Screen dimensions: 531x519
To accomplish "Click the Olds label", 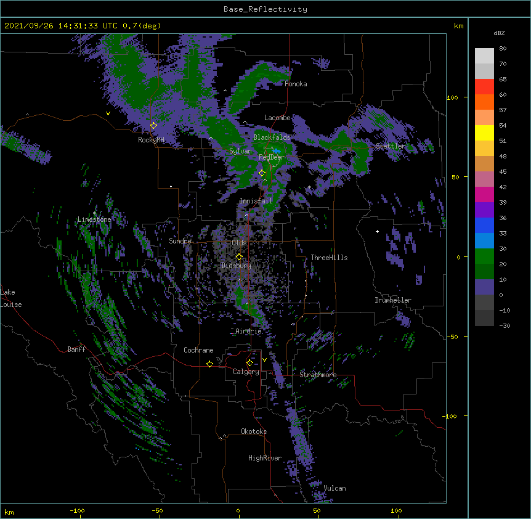I will click(239, 243).
